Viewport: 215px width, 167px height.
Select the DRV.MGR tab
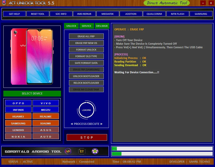tap(102, 26)
